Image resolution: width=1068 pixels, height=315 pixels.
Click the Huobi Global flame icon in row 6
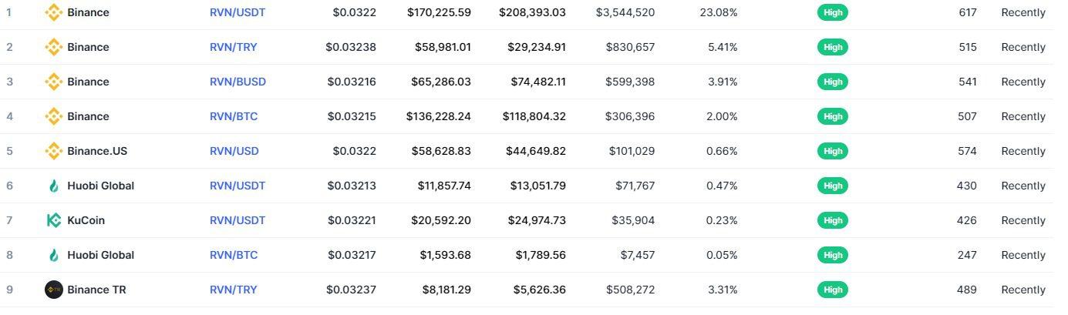pyautogui.click(x=53, y=186)
